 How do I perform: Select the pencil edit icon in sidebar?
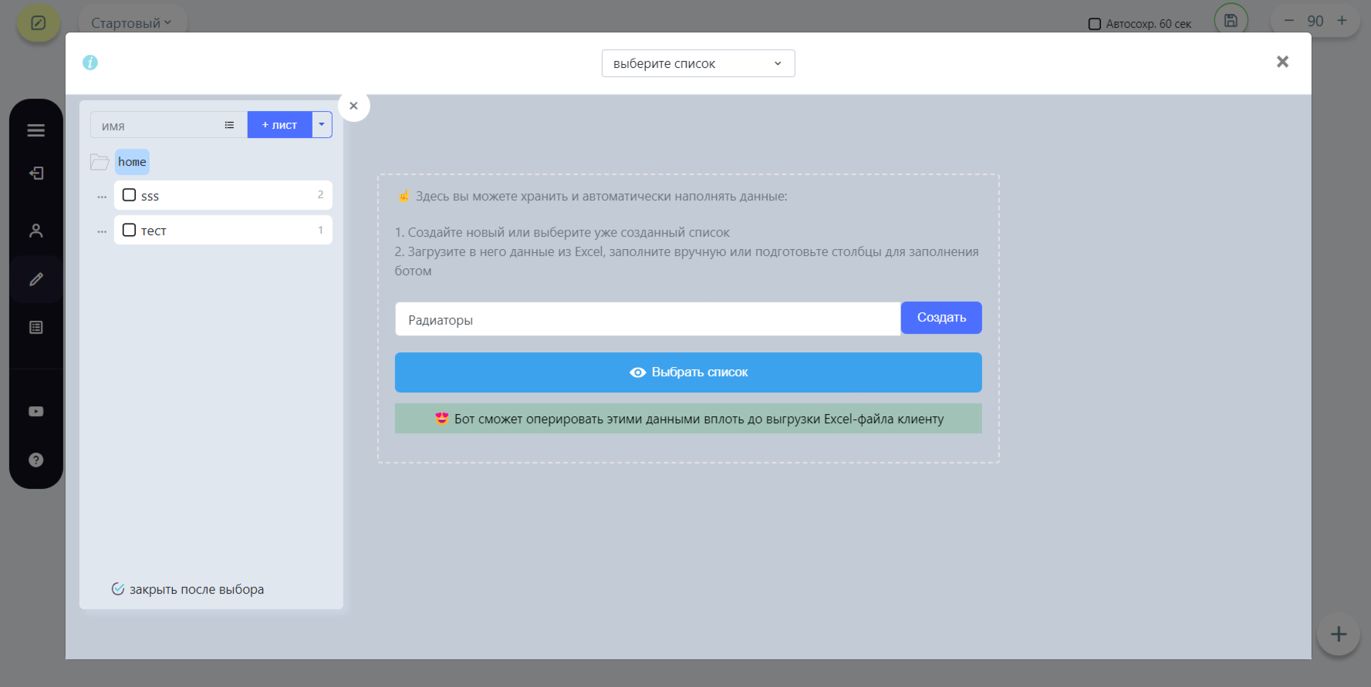36,279
